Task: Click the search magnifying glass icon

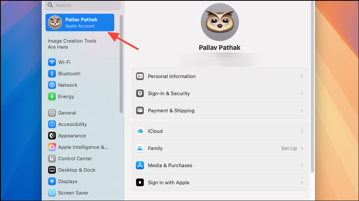Action: pyautogui.click(x=50, y=5)
